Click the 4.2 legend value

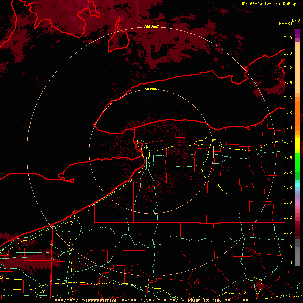point(288,143)
